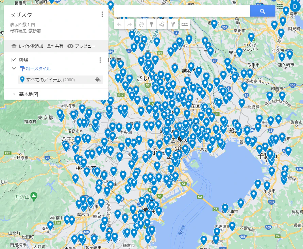The height and width of the screenshot is (249, 303).
Task: Collapse the 店舗 layer style chevron
Action: pos(14,68)
